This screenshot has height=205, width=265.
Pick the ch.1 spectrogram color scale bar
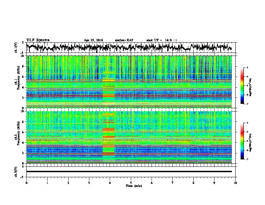click(242, 86)
